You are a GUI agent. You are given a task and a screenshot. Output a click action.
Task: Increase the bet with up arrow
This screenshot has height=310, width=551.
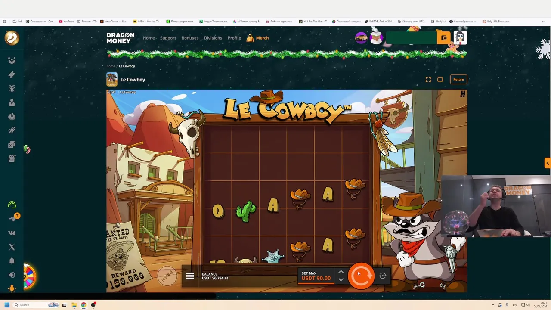341,272
